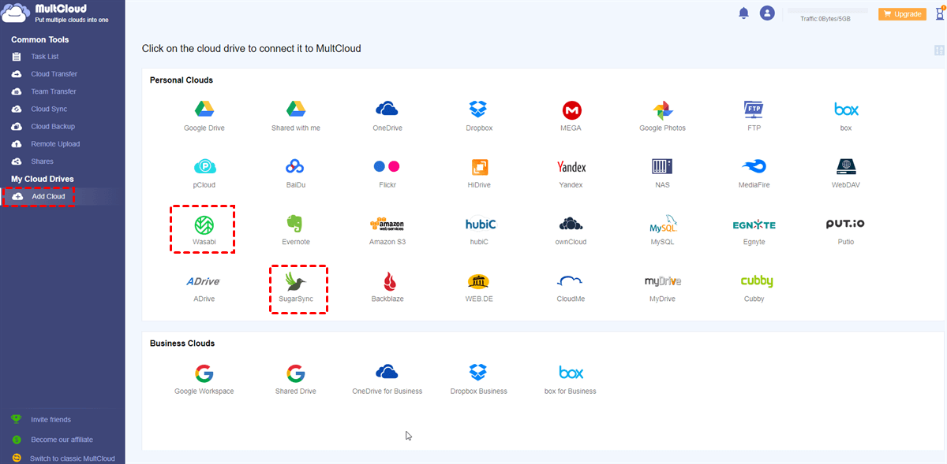
Task: Click the gift icon beside Upgrade
Action: point(939,13)
